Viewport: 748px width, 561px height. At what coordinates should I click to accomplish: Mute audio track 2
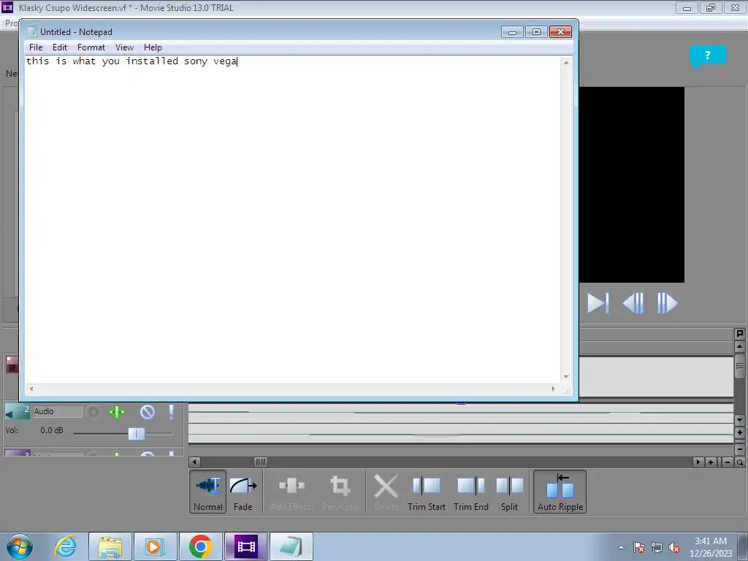148,412
